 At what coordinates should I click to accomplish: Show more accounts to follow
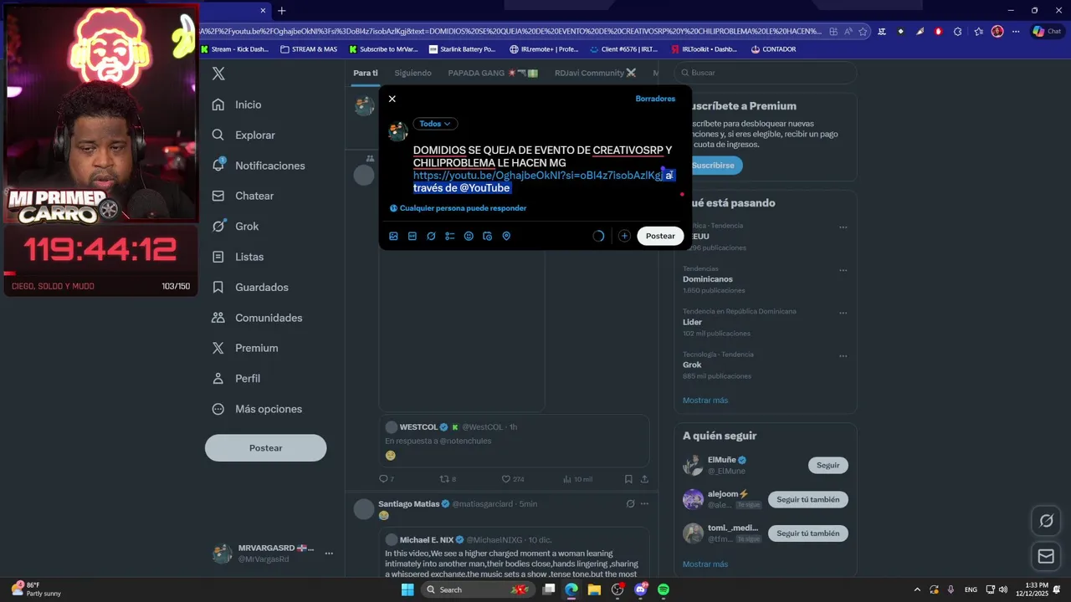[x=705, y=564]
